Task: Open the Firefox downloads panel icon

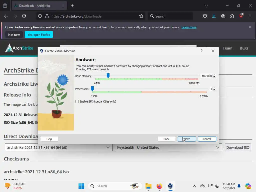Action: pos(214,16)
